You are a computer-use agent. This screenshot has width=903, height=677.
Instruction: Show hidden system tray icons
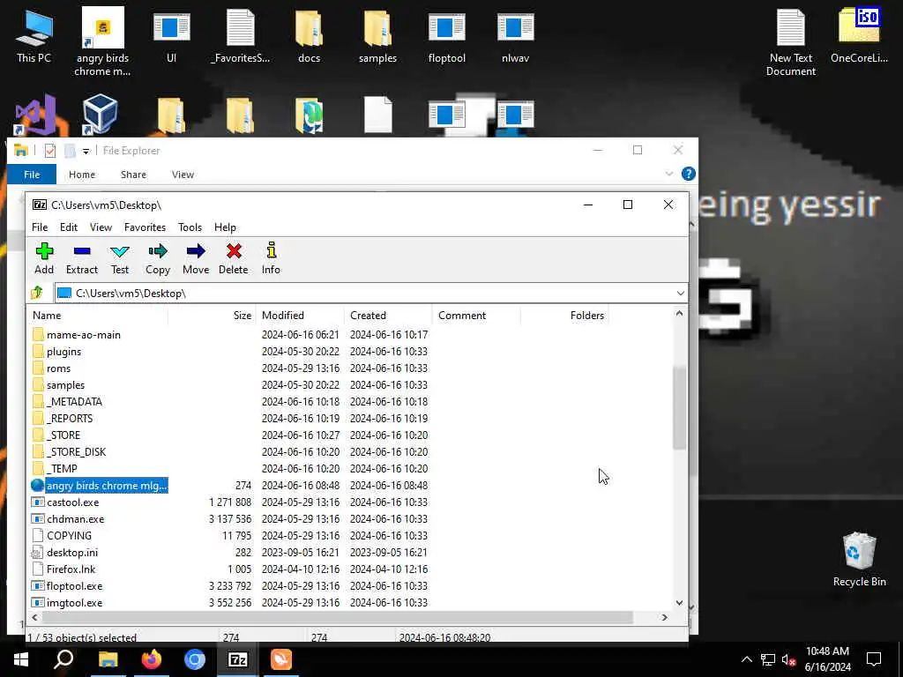(x=746, y=659)
